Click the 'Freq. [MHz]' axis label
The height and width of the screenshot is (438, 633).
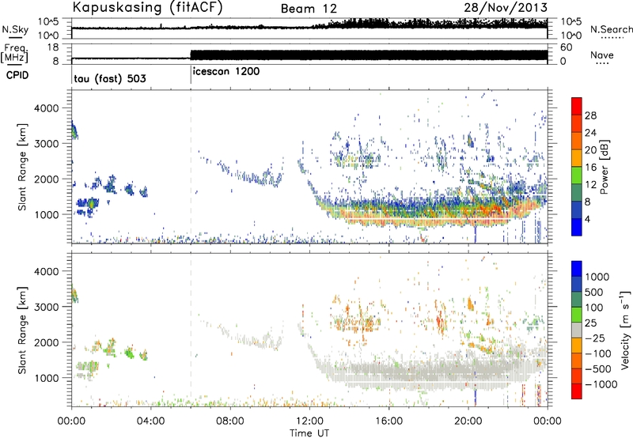coord(14,53)
